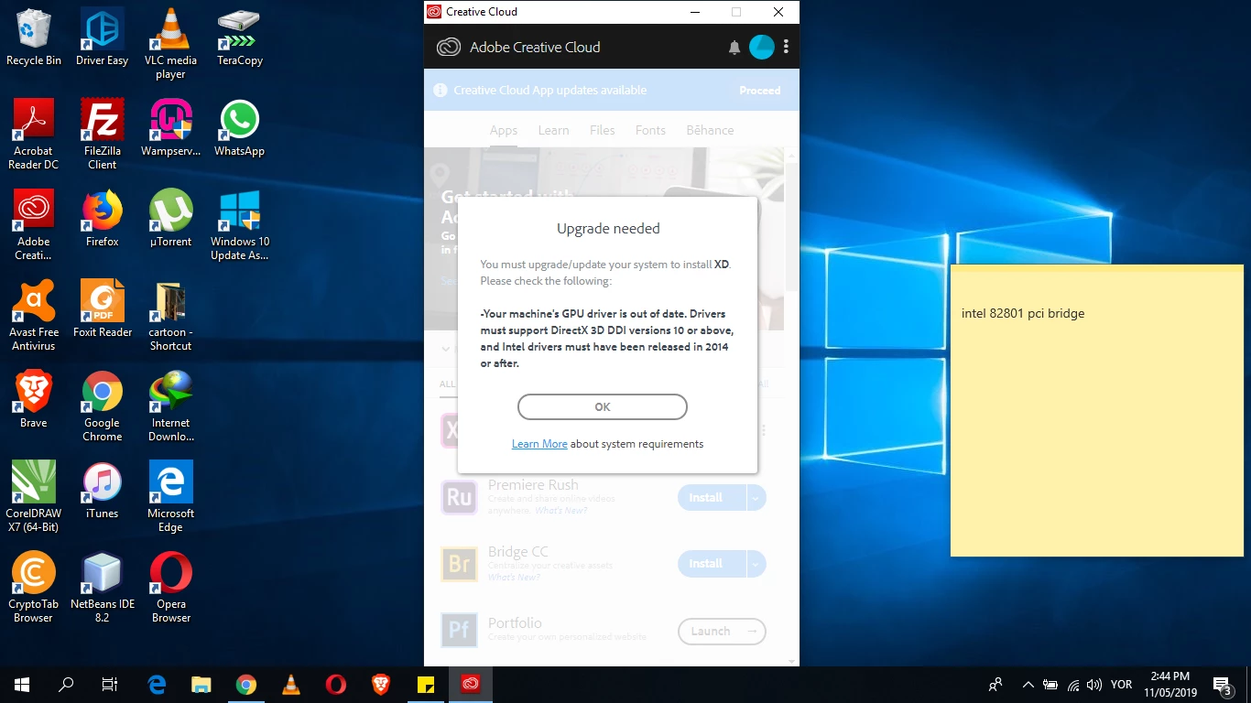The height and width of the screenshot is (703, 1251).
Task: Open the Behance tab
Action: [710, 130]
